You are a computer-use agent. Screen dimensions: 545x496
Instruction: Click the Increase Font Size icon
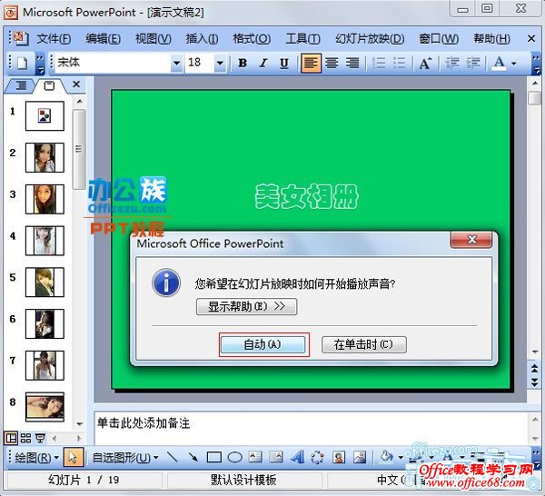click(x=425, y=64)
